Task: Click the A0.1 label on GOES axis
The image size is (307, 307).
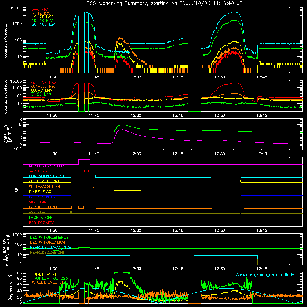Action: [x=18, y=149]
